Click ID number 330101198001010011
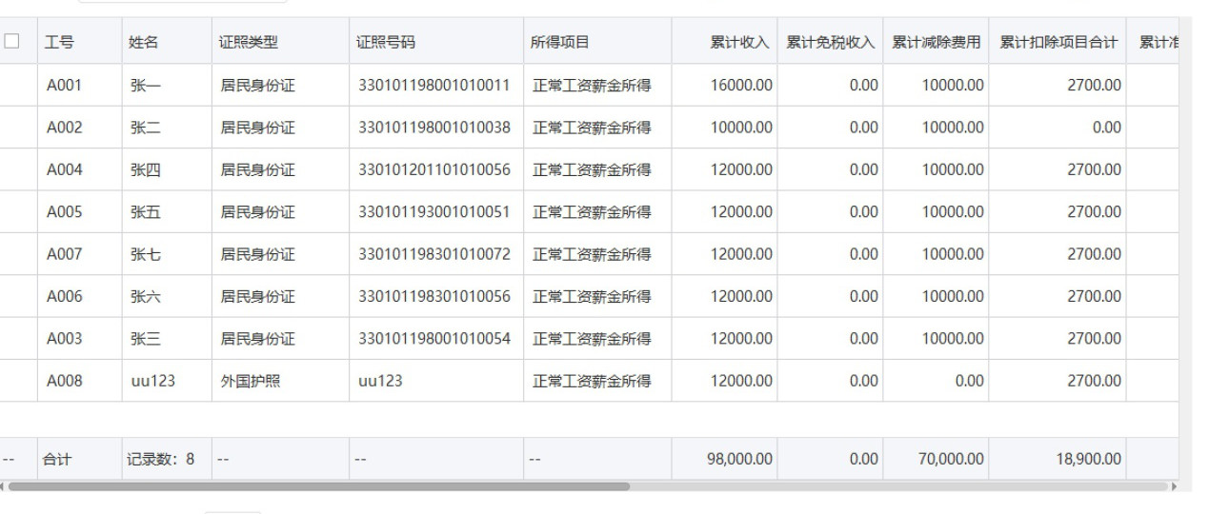 [x=433, y=86]
